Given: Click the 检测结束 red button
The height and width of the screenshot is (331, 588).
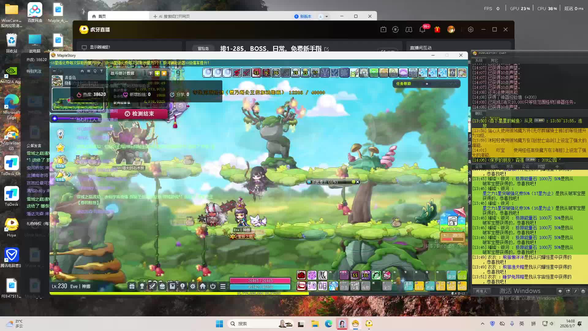Looking at the screenshot, I should coord(140,114).
